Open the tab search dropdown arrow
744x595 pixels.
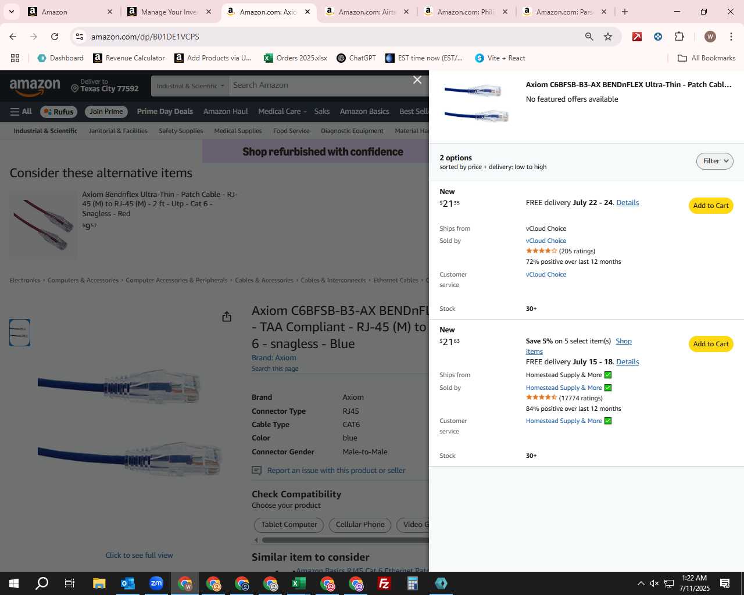coord(11,12)
